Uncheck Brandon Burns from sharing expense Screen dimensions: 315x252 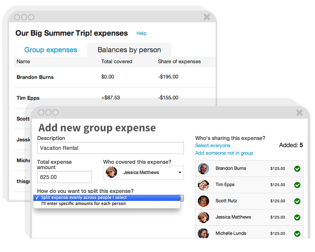pyautogui.click(x=297, y=169)
